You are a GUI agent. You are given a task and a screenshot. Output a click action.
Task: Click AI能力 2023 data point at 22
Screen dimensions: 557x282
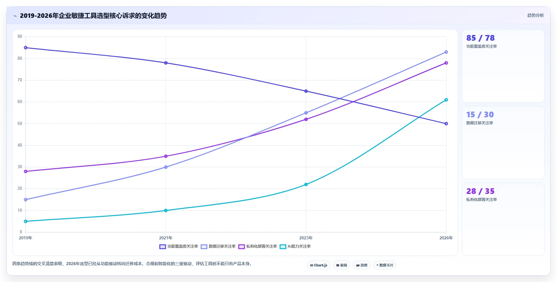(x=306, y=184)
